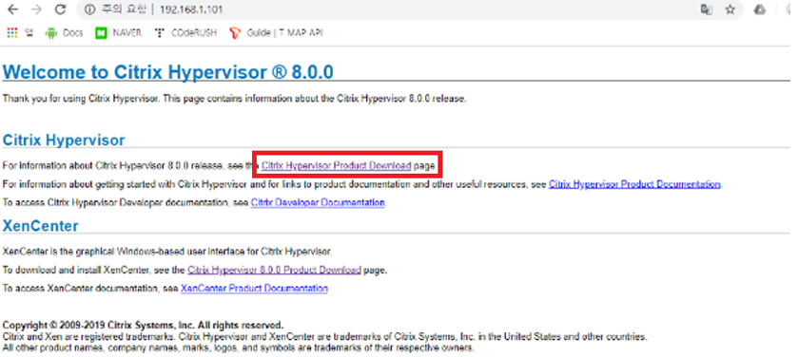Click the browser forward arrow
Viewport: 798px width, 357px height.
[x=37, y=9]
